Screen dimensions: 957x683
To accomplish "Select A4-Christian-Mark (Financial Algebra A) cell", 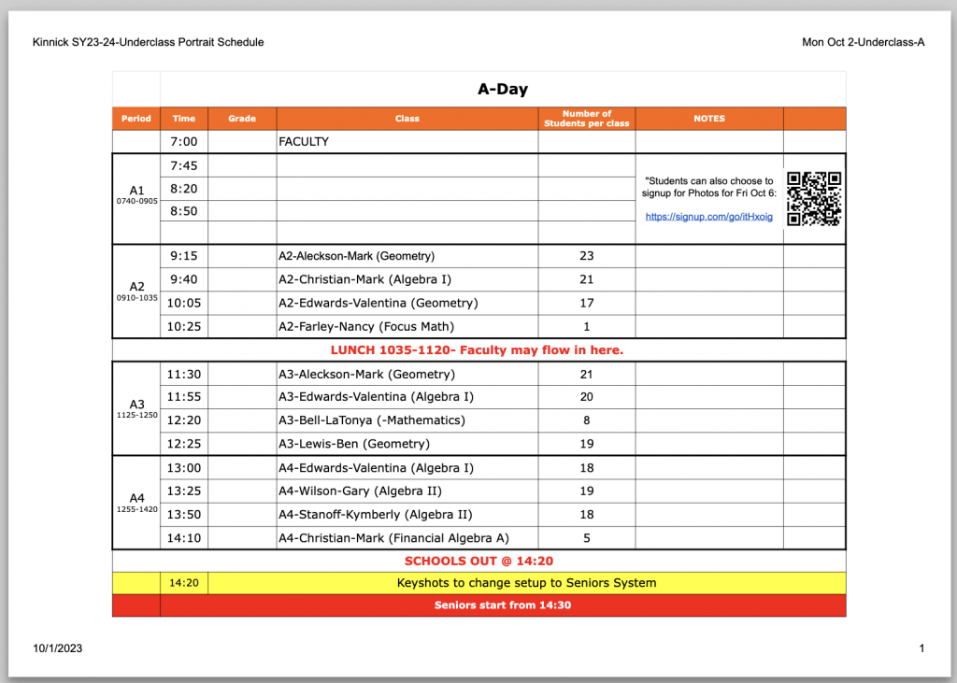I will tap(393, 538).
